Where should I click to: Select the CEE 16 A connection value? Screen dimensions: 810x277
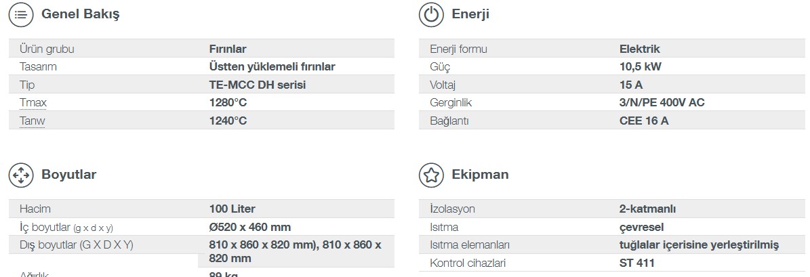click(x=644, y=121)
